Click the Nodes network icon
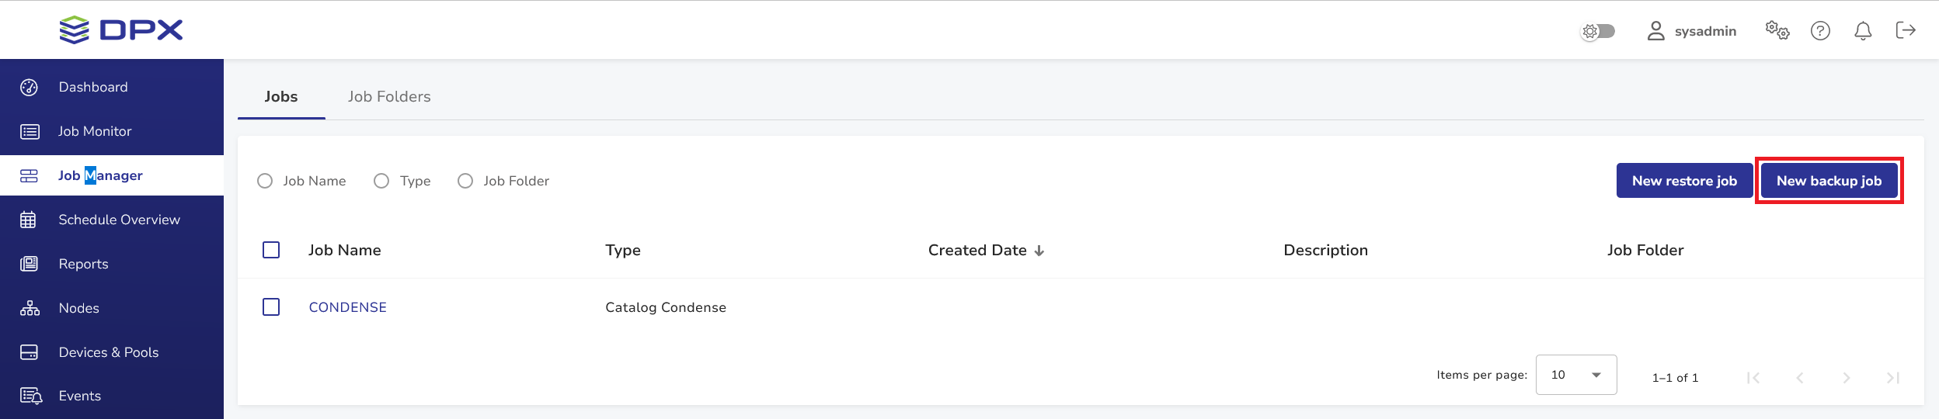The height and width of the screenshot is (419, 1939). [30, 309]
